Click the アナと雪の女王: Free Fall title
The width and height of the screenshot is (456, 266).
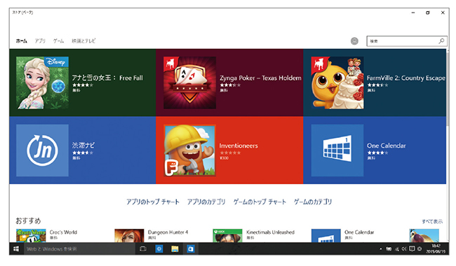[107, 78]
